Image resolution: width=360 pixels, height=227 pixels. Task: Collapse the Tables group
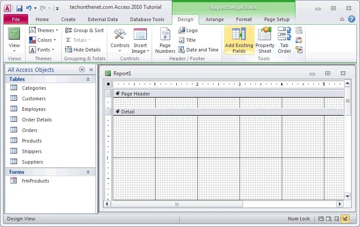88,79
